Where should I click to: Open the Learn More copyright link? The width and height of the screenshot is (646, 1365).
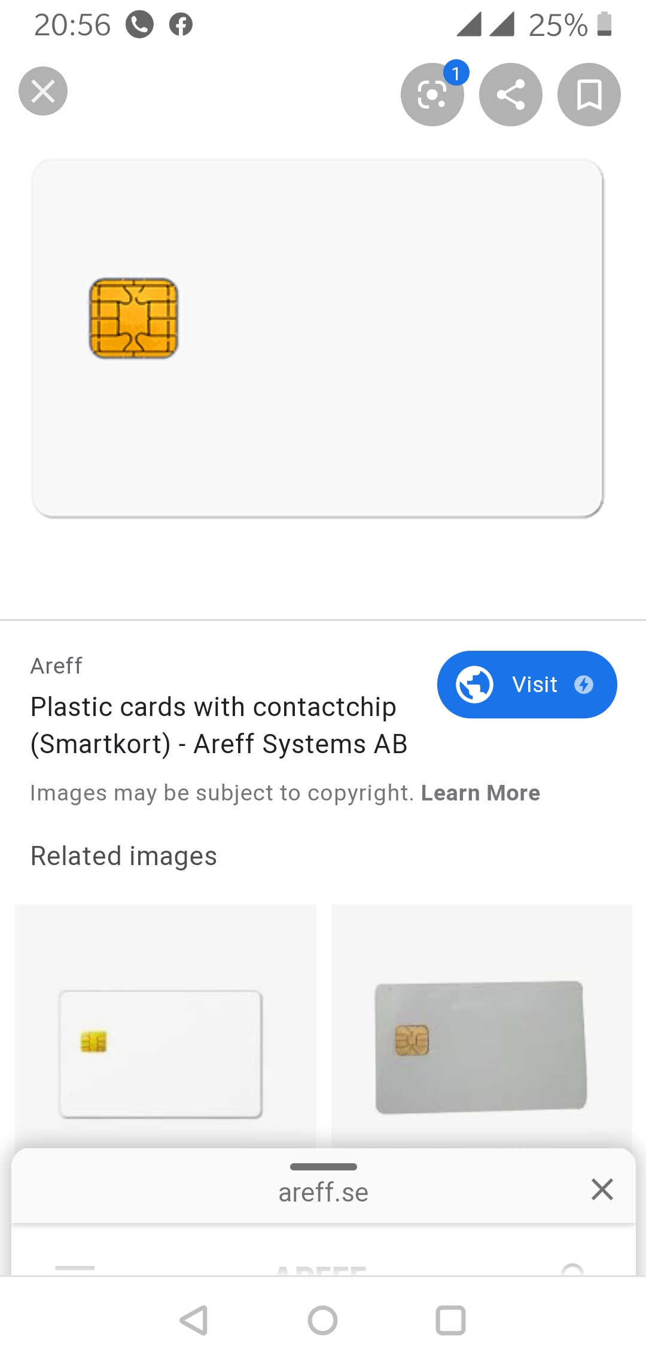(480, 793)
